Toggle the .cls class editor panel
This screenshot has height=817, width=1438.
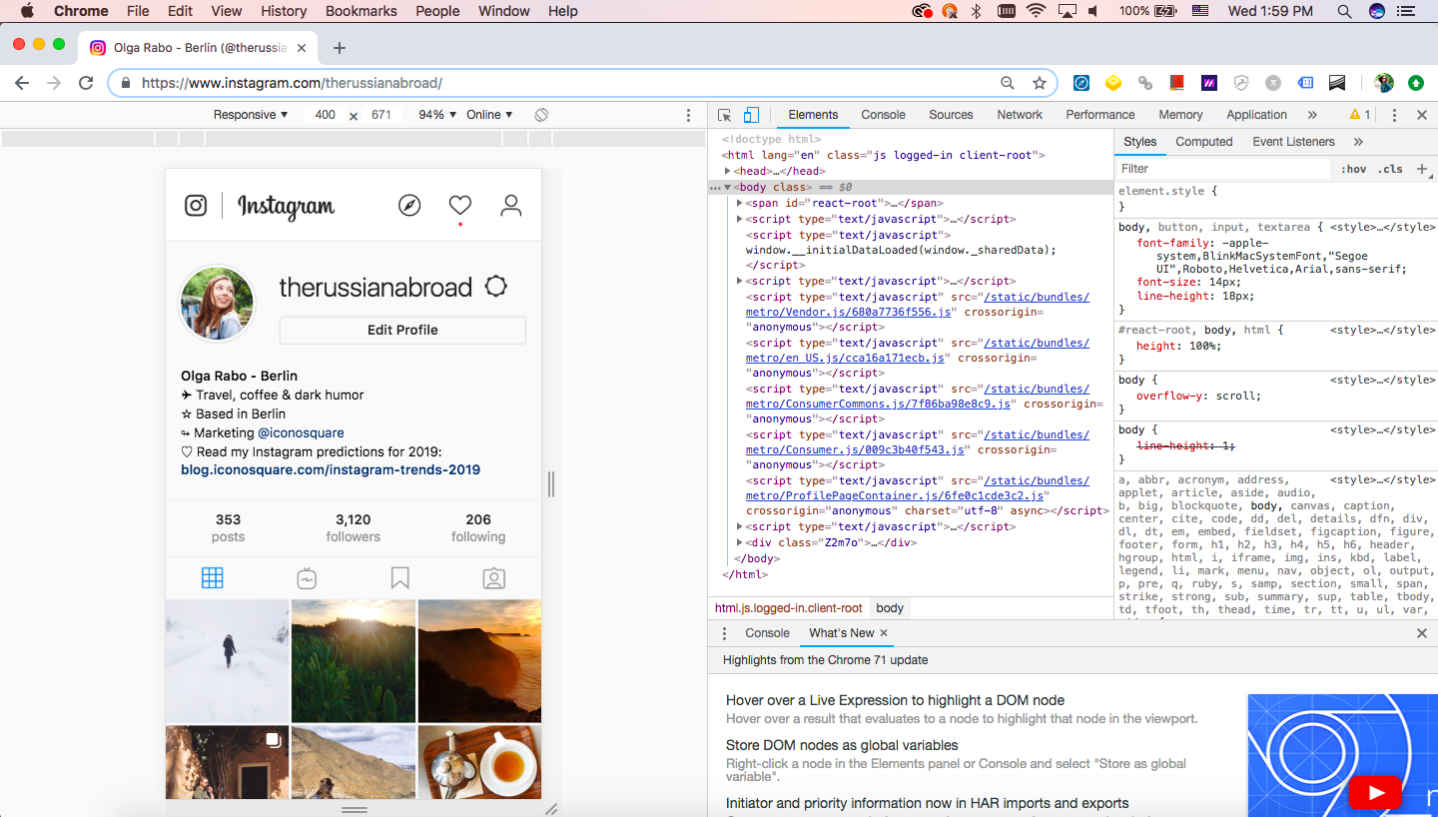tap(1391, 169)
